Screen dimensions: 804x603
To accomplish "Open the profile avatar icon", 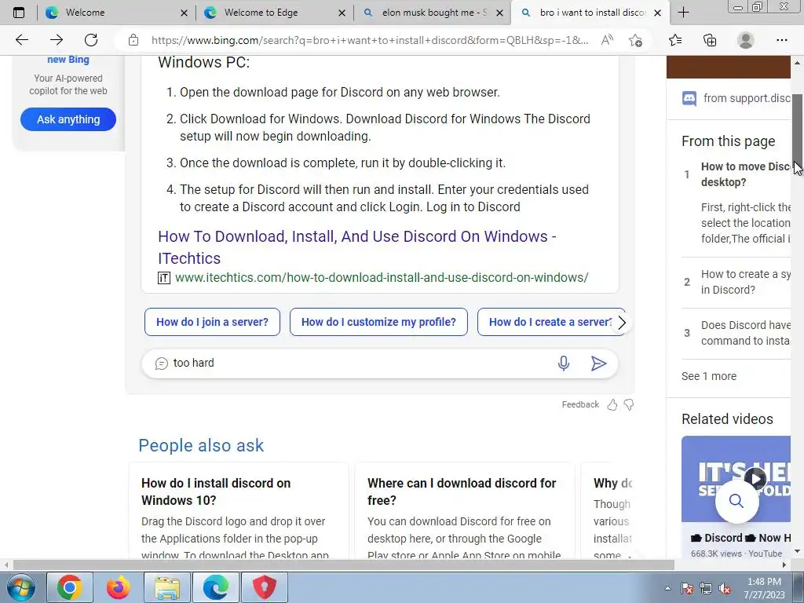I will point(745,40).
